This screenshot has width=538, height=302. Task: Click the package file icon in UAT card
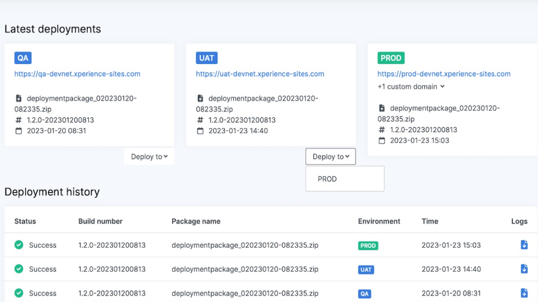point(200,99)
